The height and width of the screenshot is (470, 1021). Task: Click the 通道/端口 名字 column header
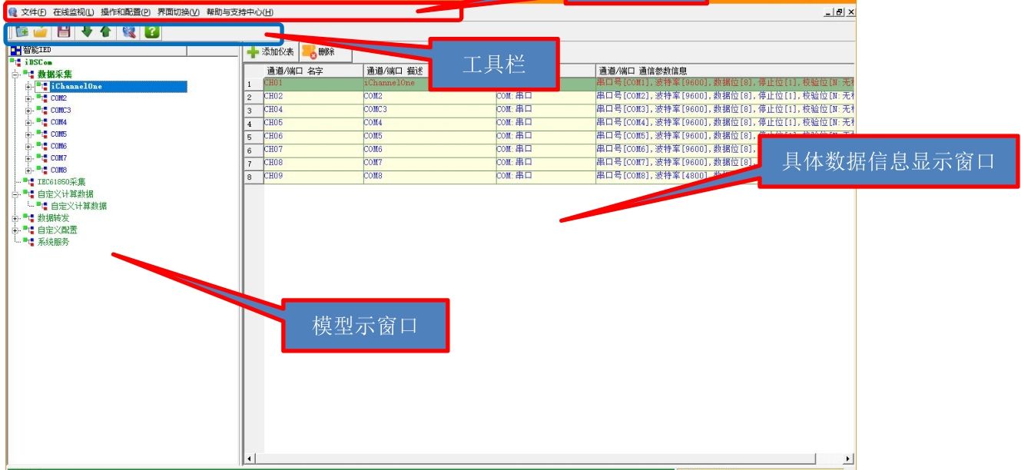tap(313, 71)
